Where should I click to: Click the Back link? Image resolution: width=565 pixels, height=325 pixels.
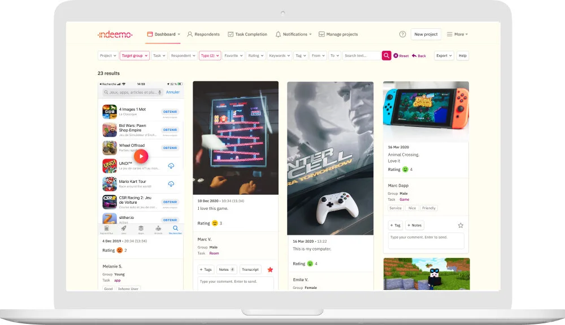pos(419,56)
